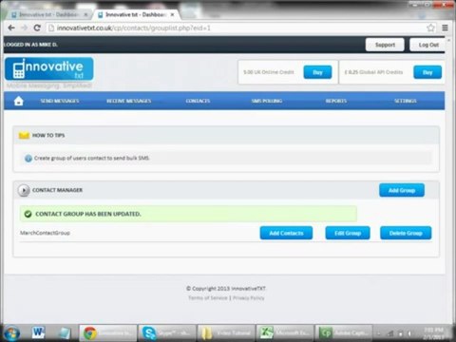Click the Innovative txt logo
The height and width of the screenshot is (342, 456).
coord(49,69)
